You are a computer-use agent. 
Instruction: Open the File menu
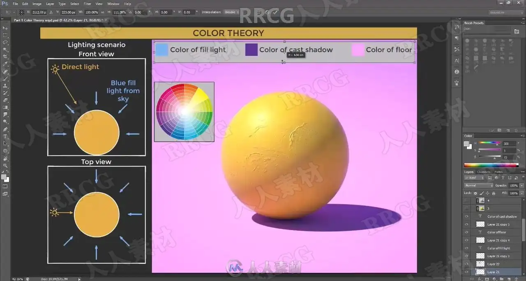[15, 4]
